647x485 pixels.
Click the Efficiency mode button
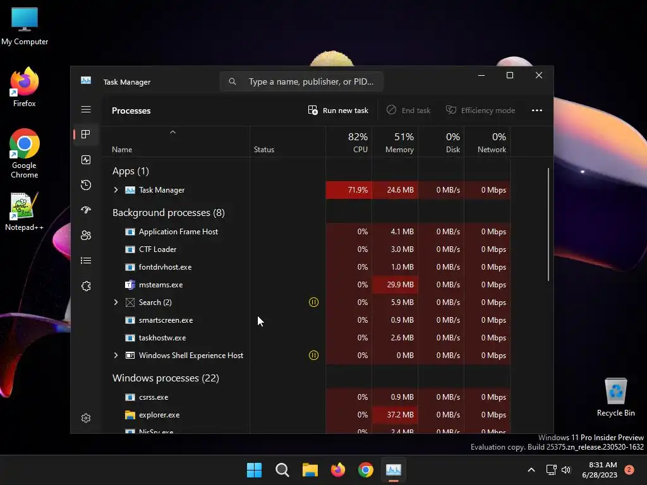(480, 110)
